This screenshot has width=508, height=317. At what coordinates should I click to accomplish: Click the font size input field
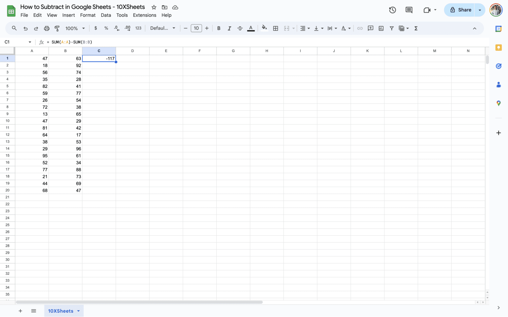[x=196, y=28]
